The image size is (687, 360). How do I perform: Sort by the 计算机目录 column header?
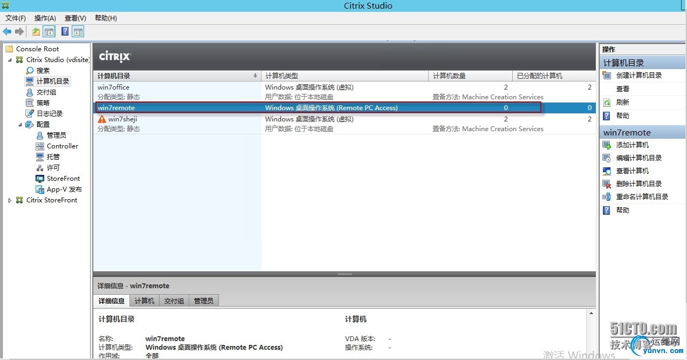point(177,76)
